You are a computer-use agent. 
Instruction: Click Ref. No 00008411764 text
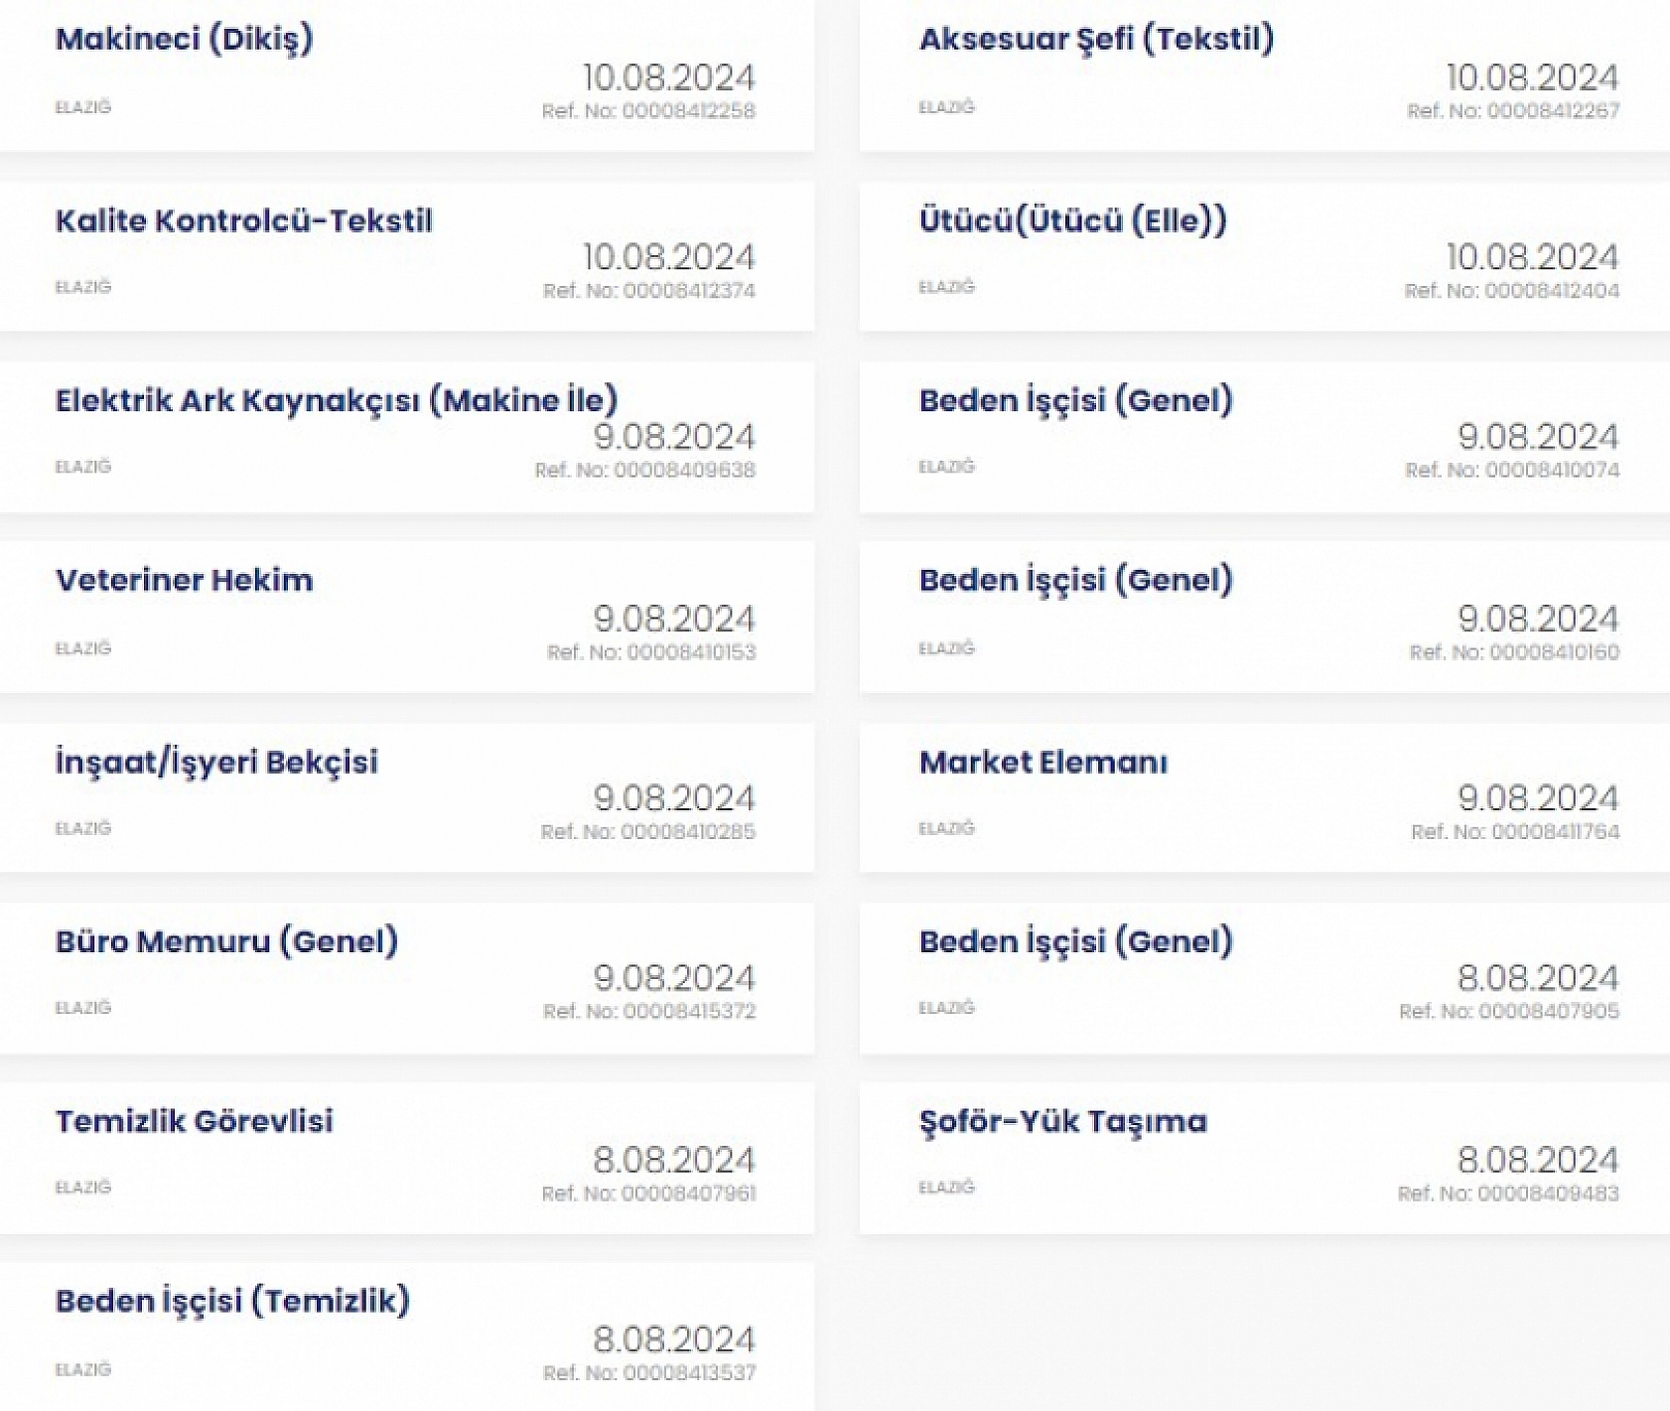pyautogui.click(x=1515, y=832)
